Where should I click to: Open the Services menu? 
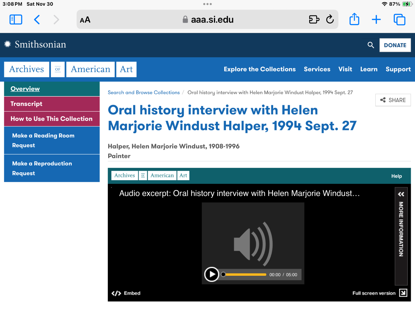pos(317,69)
